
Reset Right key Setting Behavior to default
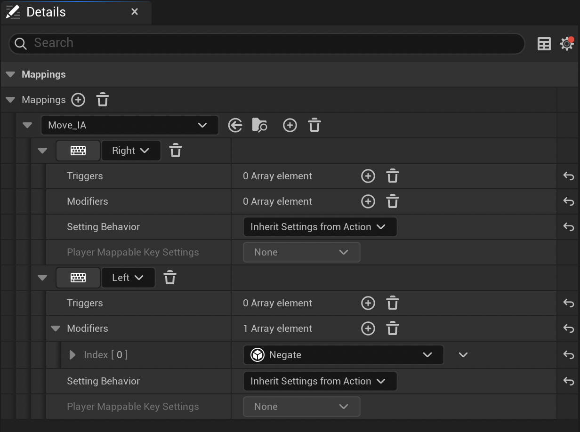569,227
